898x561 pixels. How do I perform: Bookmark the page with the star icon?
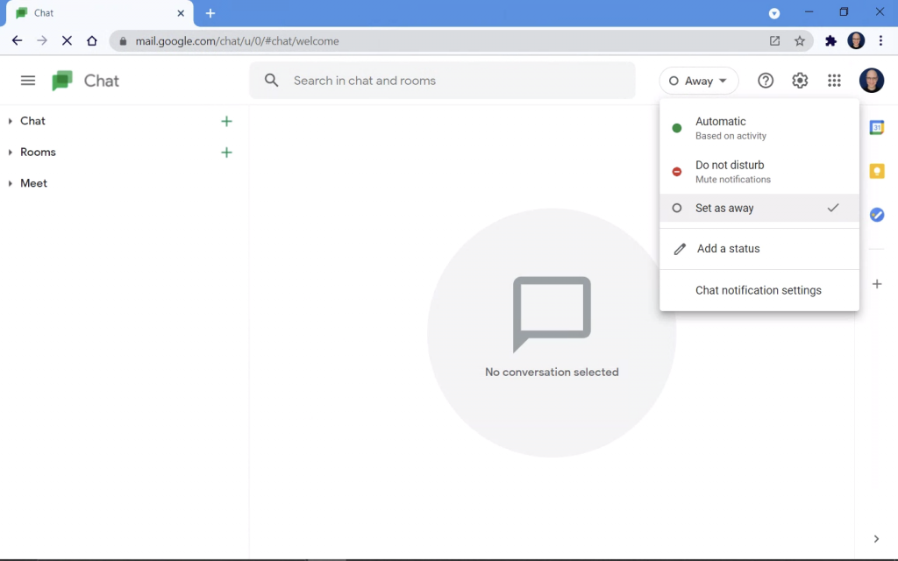pyautogui.click(x=799, y=40)
